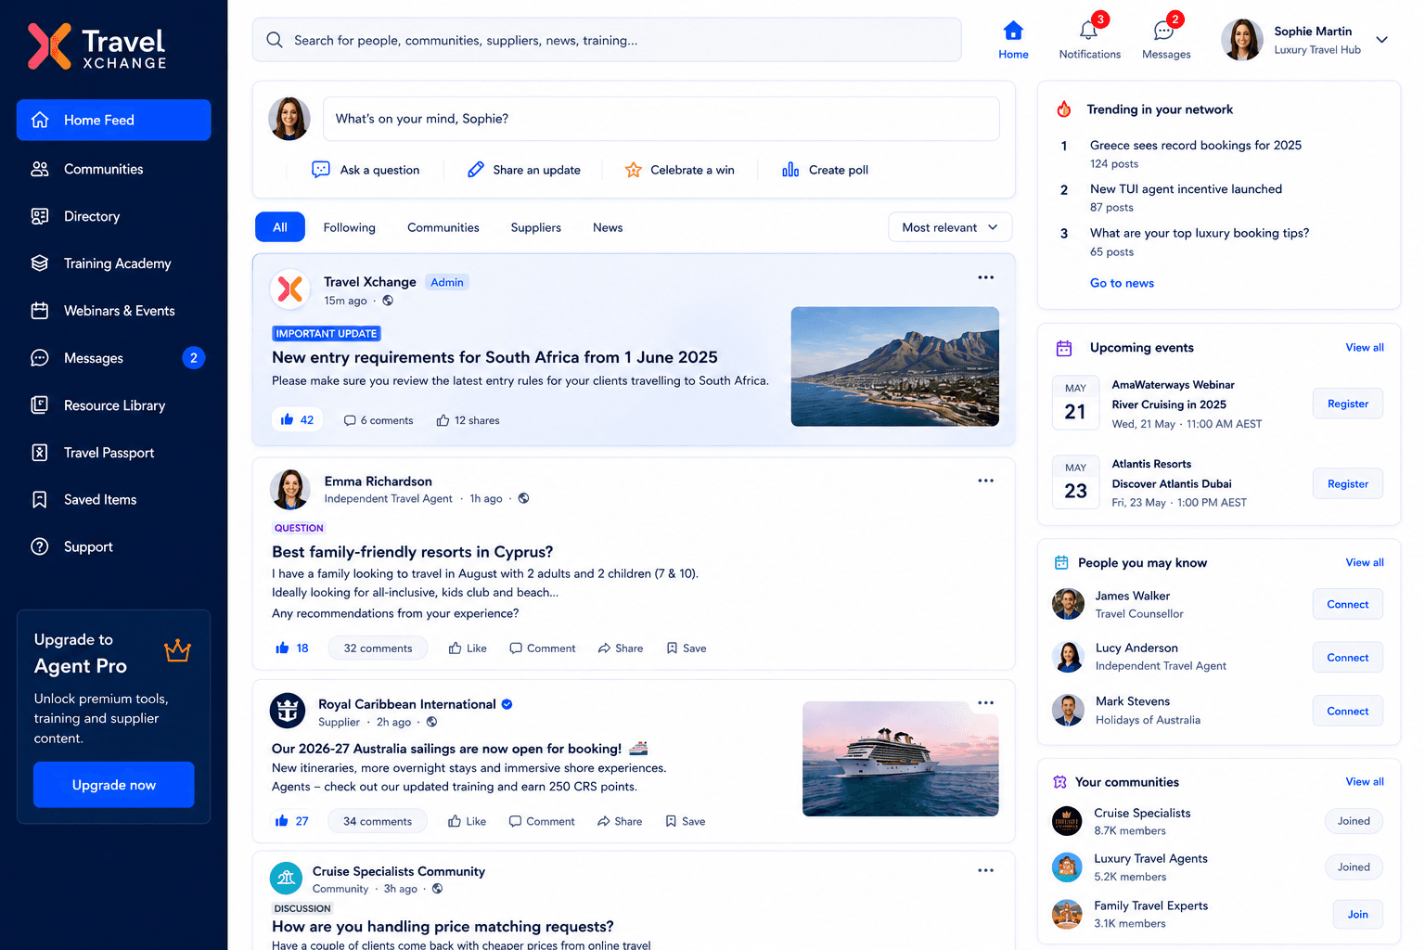Open more options on Royal Caribbean post
1425x950 pixels.
click(x=985, y=703)
